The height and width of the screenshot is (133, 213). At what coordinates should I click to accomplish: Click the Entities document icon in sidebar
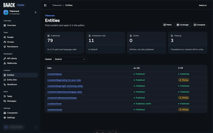tap(5, 75)
